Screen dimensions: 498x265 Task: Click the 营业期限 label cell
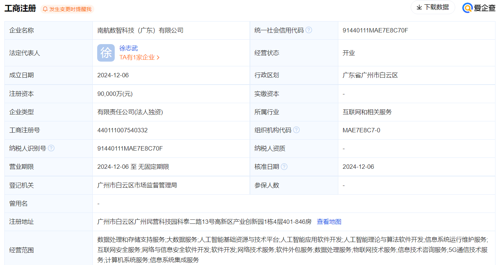(x=48, y=167)
